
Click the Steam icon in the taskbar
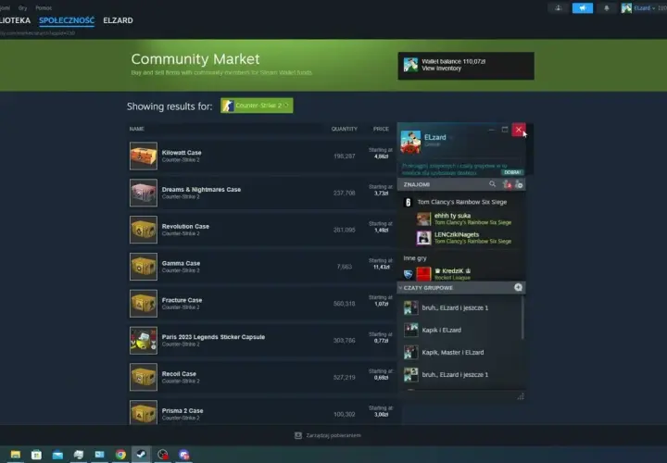point(141,455)
